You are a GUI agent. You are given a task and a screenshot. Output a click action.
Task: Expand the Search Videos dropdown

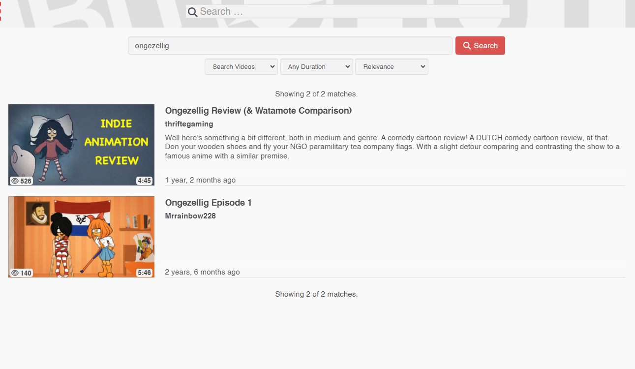click(241, 67)
